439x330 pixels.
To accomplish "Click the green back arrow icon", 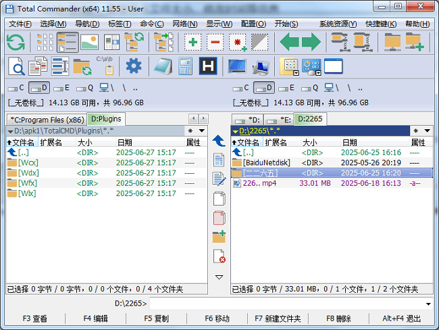I will click(289, 43).
